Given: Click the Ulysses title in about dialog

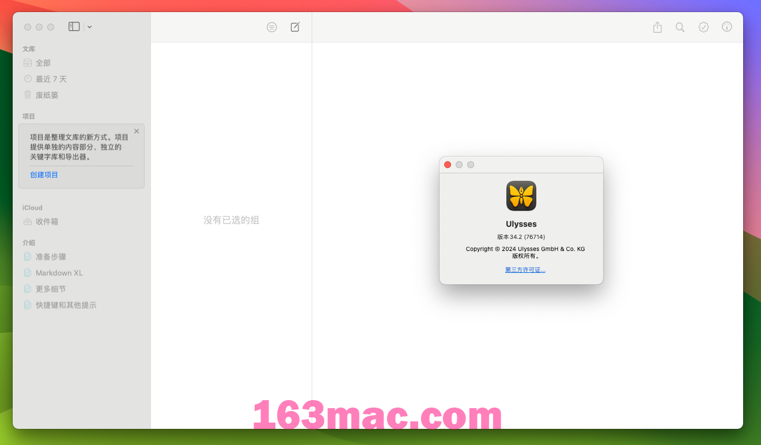Looking at the screenshot, I should coord(521,224).
